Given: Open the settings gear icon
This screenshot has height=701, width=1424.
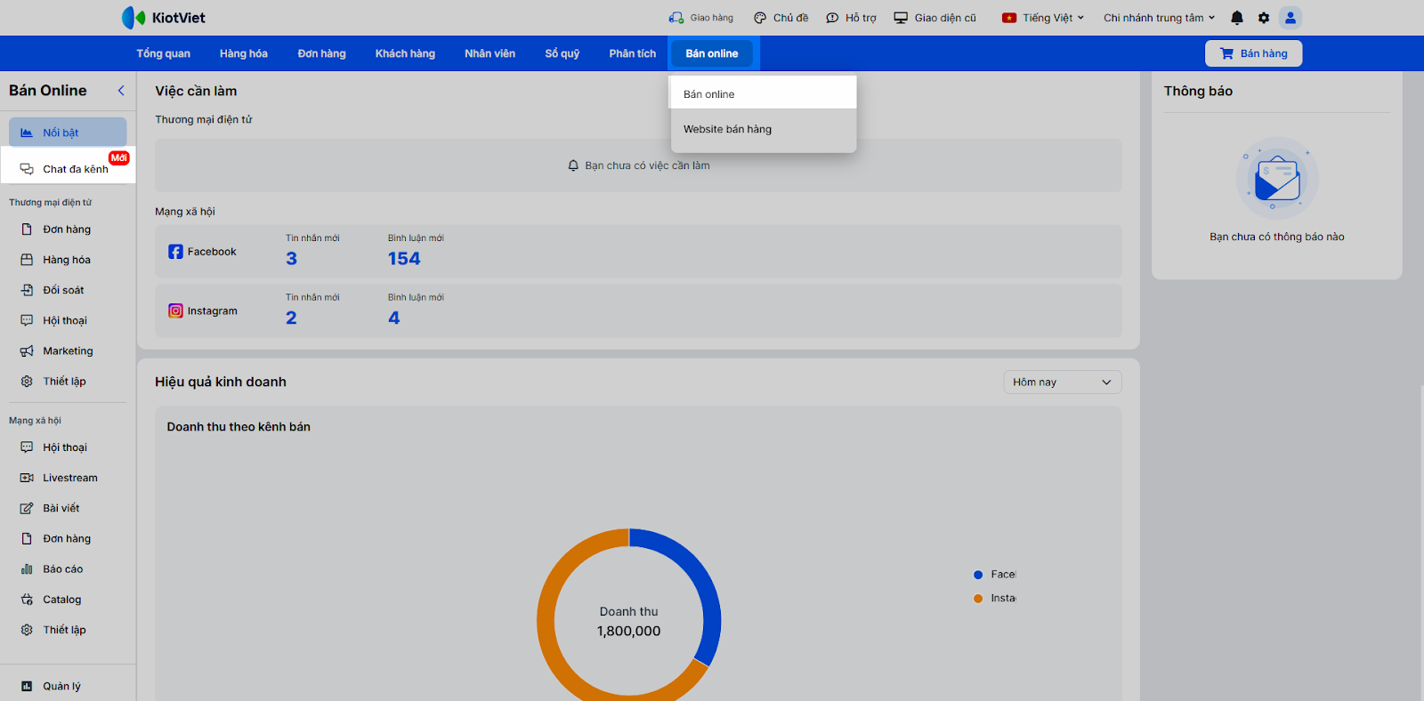Looking at the screenshot, I should tap(1264, 18).
